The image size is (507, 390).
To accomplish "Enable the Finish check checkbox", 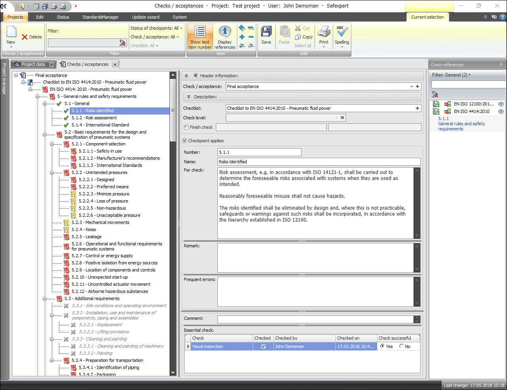I will pyautogui.click(x=186, y=127).
